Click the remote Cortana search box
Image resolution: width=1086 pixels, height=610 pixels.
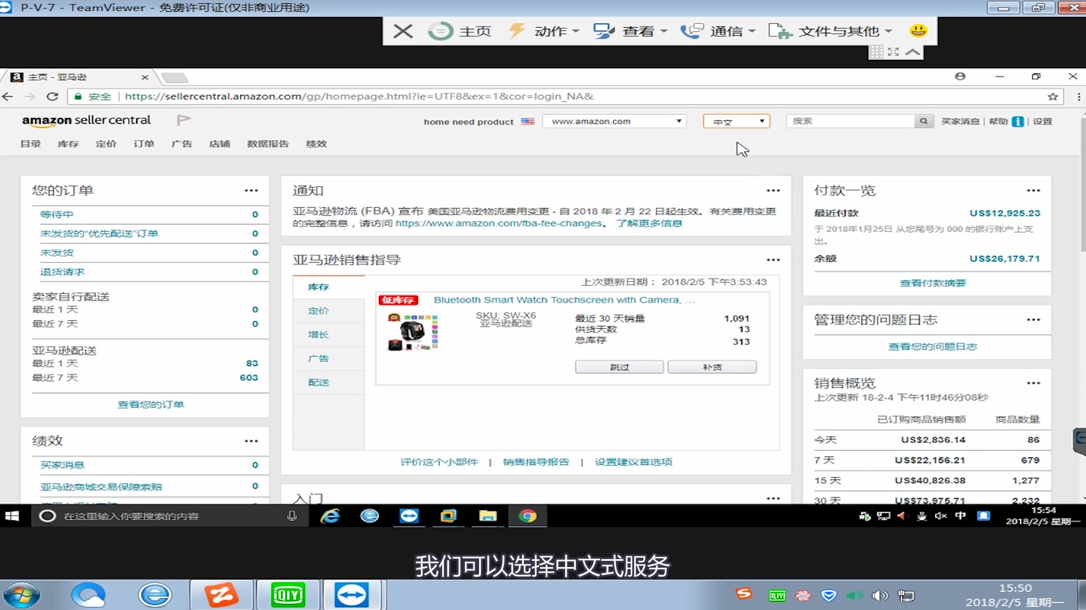(x=170, y=516)
